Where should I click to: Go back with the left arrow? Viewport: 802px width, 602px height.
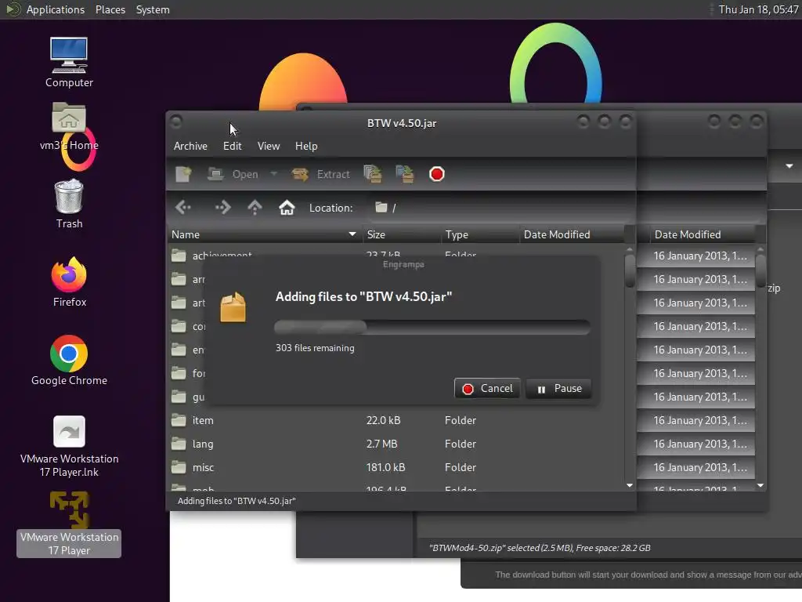[183, 207]
